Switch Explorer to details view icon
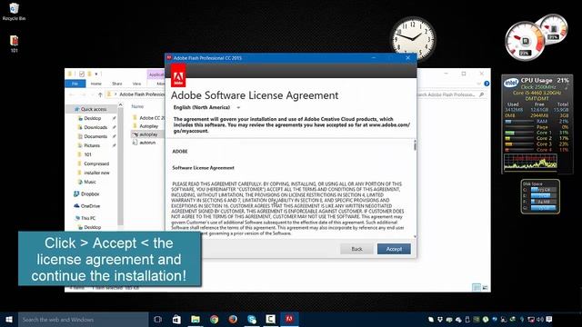582x327 pixels. [x=477, y=287]
